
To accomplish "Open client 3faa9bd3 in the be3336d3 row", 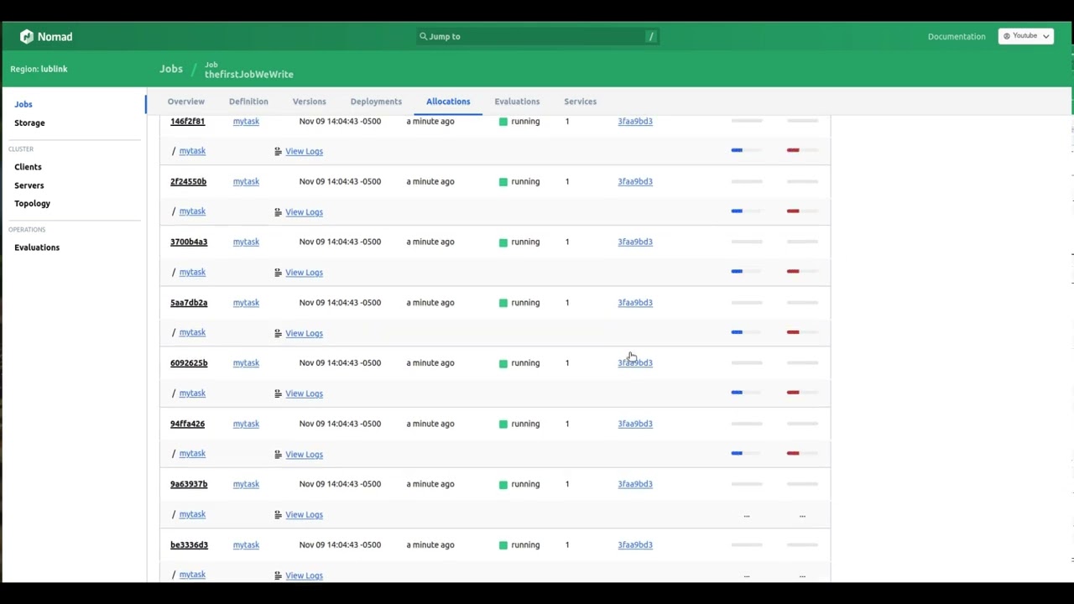I will click(x=635, y=545).
